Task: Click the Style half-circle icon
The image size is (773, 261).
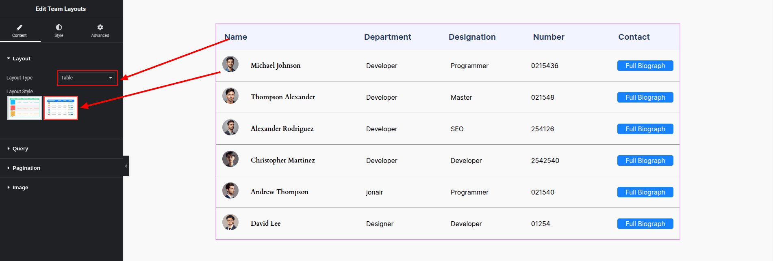Action: pos(59,28)
